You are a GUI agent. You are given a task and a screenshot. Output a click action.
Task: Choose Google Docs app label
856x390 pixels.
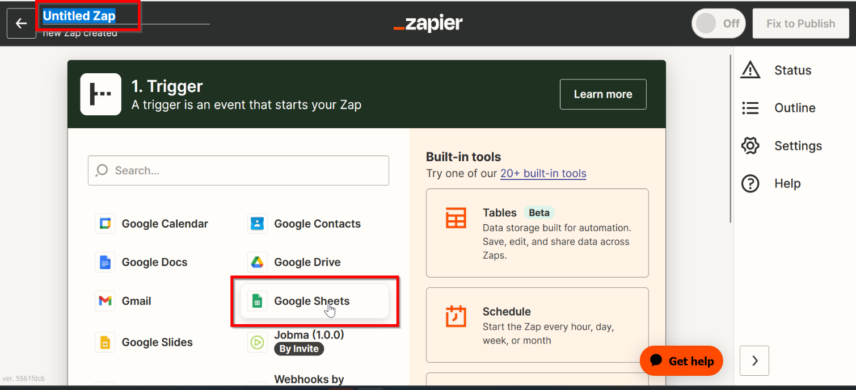tap(155, 262)
